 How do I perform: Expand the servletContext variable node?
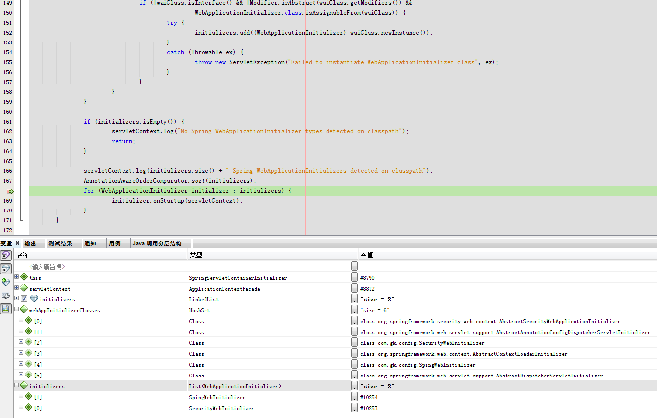(16, 288)
